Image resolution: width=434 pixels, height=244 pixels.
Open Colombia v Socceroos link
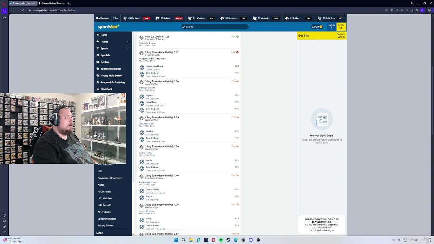(110, 178)
